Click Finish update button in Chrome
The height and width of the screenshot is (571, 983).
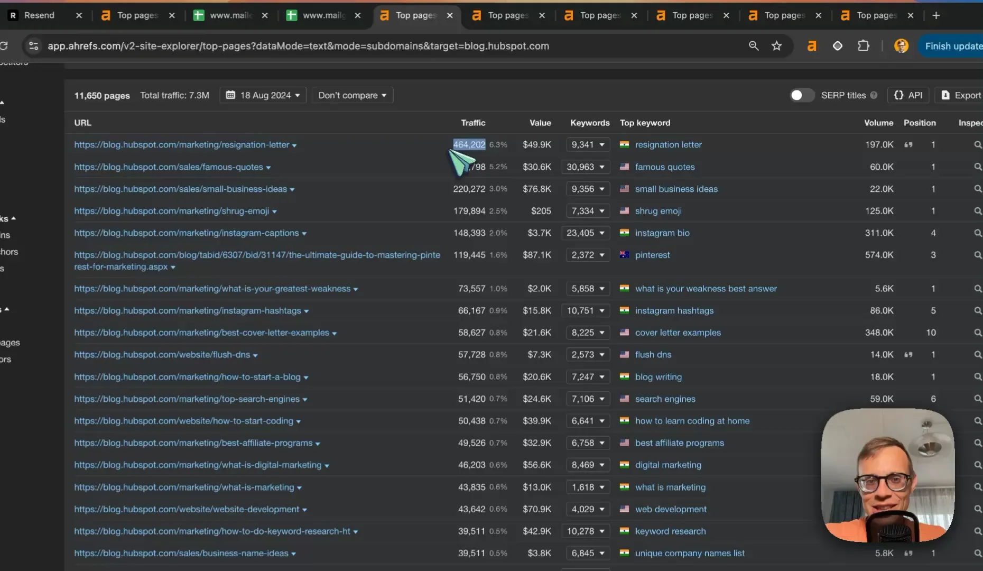(951, 46)
